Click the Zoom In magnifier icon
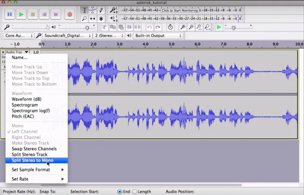This screenshot has height=195, width=304. pos(183,27)
